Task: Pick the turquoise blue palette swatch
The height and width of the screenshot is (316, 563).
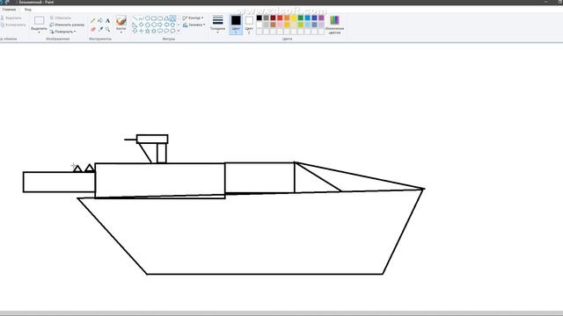Action: point(307,18)
